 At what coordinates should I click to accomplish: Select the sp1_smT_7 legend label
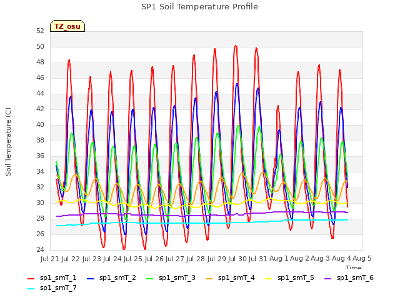(x=58, y=287)
